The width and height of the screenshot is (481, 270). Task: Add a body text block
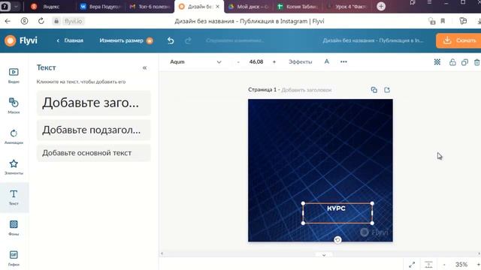click(x=93, y=153)
